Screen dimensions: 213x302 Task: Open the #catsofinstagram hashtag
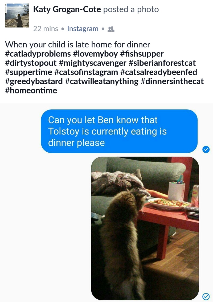tap(86, 72)
